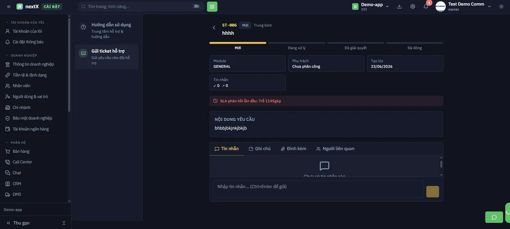This screenshot has width=510, height=229.
Task: Click the Đang xử lý progress step
Action: (297, 46)
